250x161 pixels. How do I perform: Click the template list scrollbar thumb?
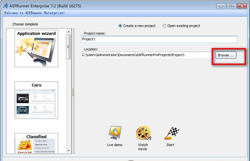click(x=68, y=47)
